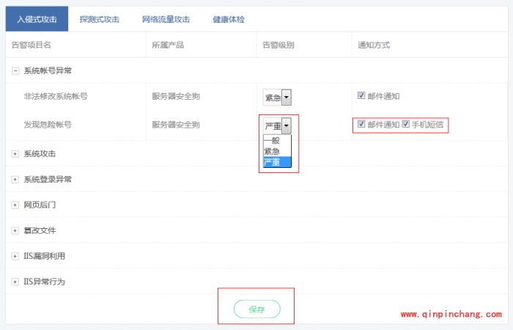The image size is (513, 330).
Task: Toggle 邮件通知 checkbox for 发现危险帐号
Action: pos(361,124)
